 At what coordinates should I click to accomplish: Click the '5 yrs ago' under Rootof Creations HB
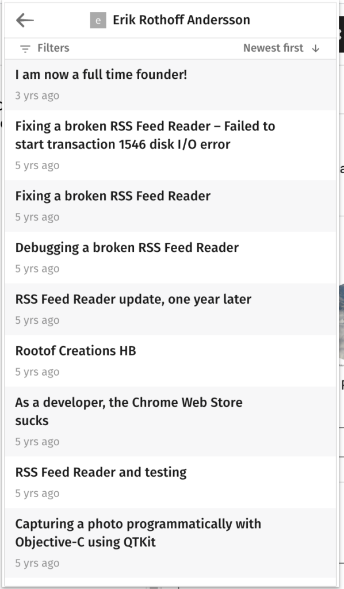(x=37, y=372)
